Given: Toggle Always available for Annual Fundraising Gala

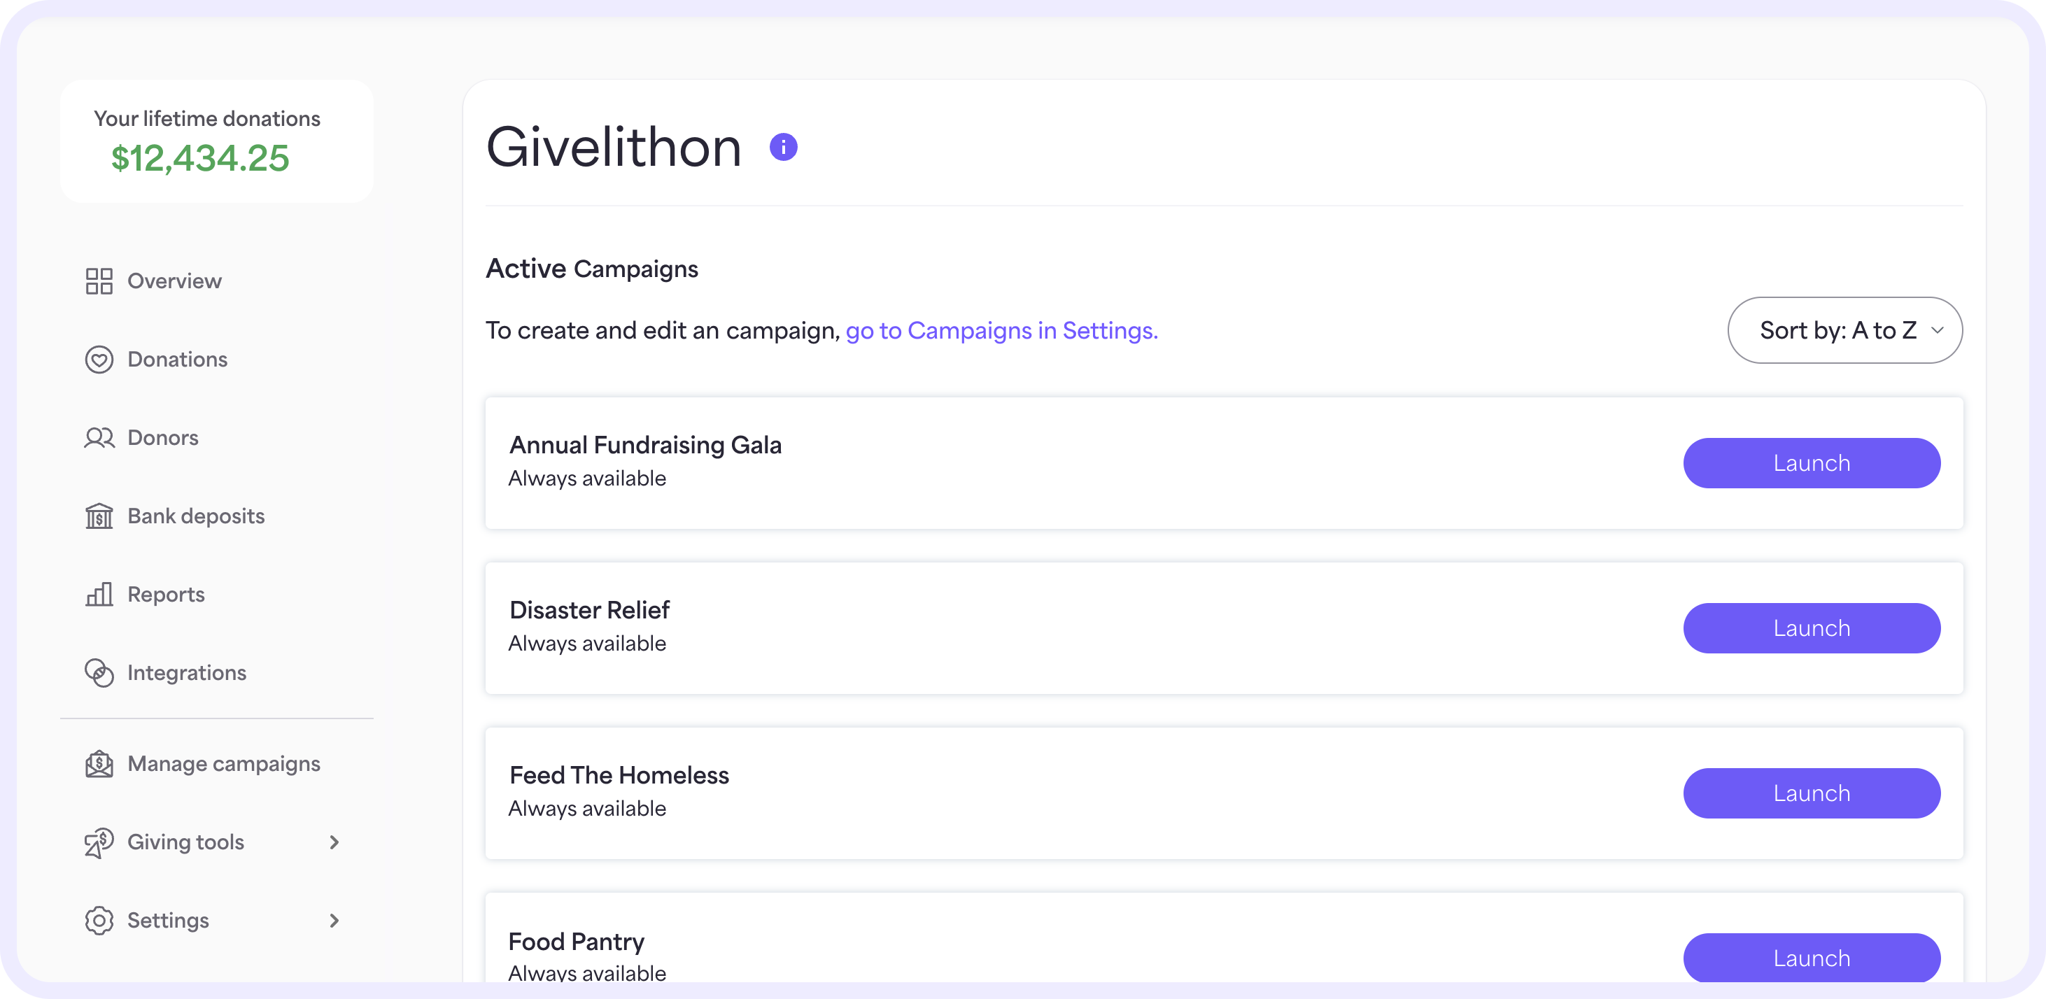Looking at the screenshot, I should 586,477.
